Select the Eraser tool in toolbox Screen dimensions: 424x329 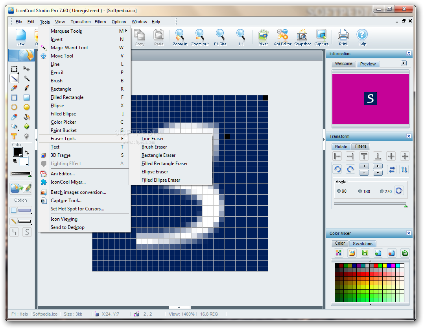[x=14, y=126]
